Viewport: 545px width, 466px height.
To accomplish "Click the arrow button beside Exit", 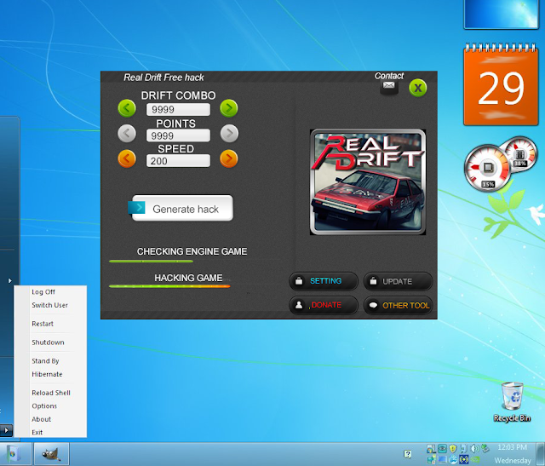I will (x=6, y=430).
